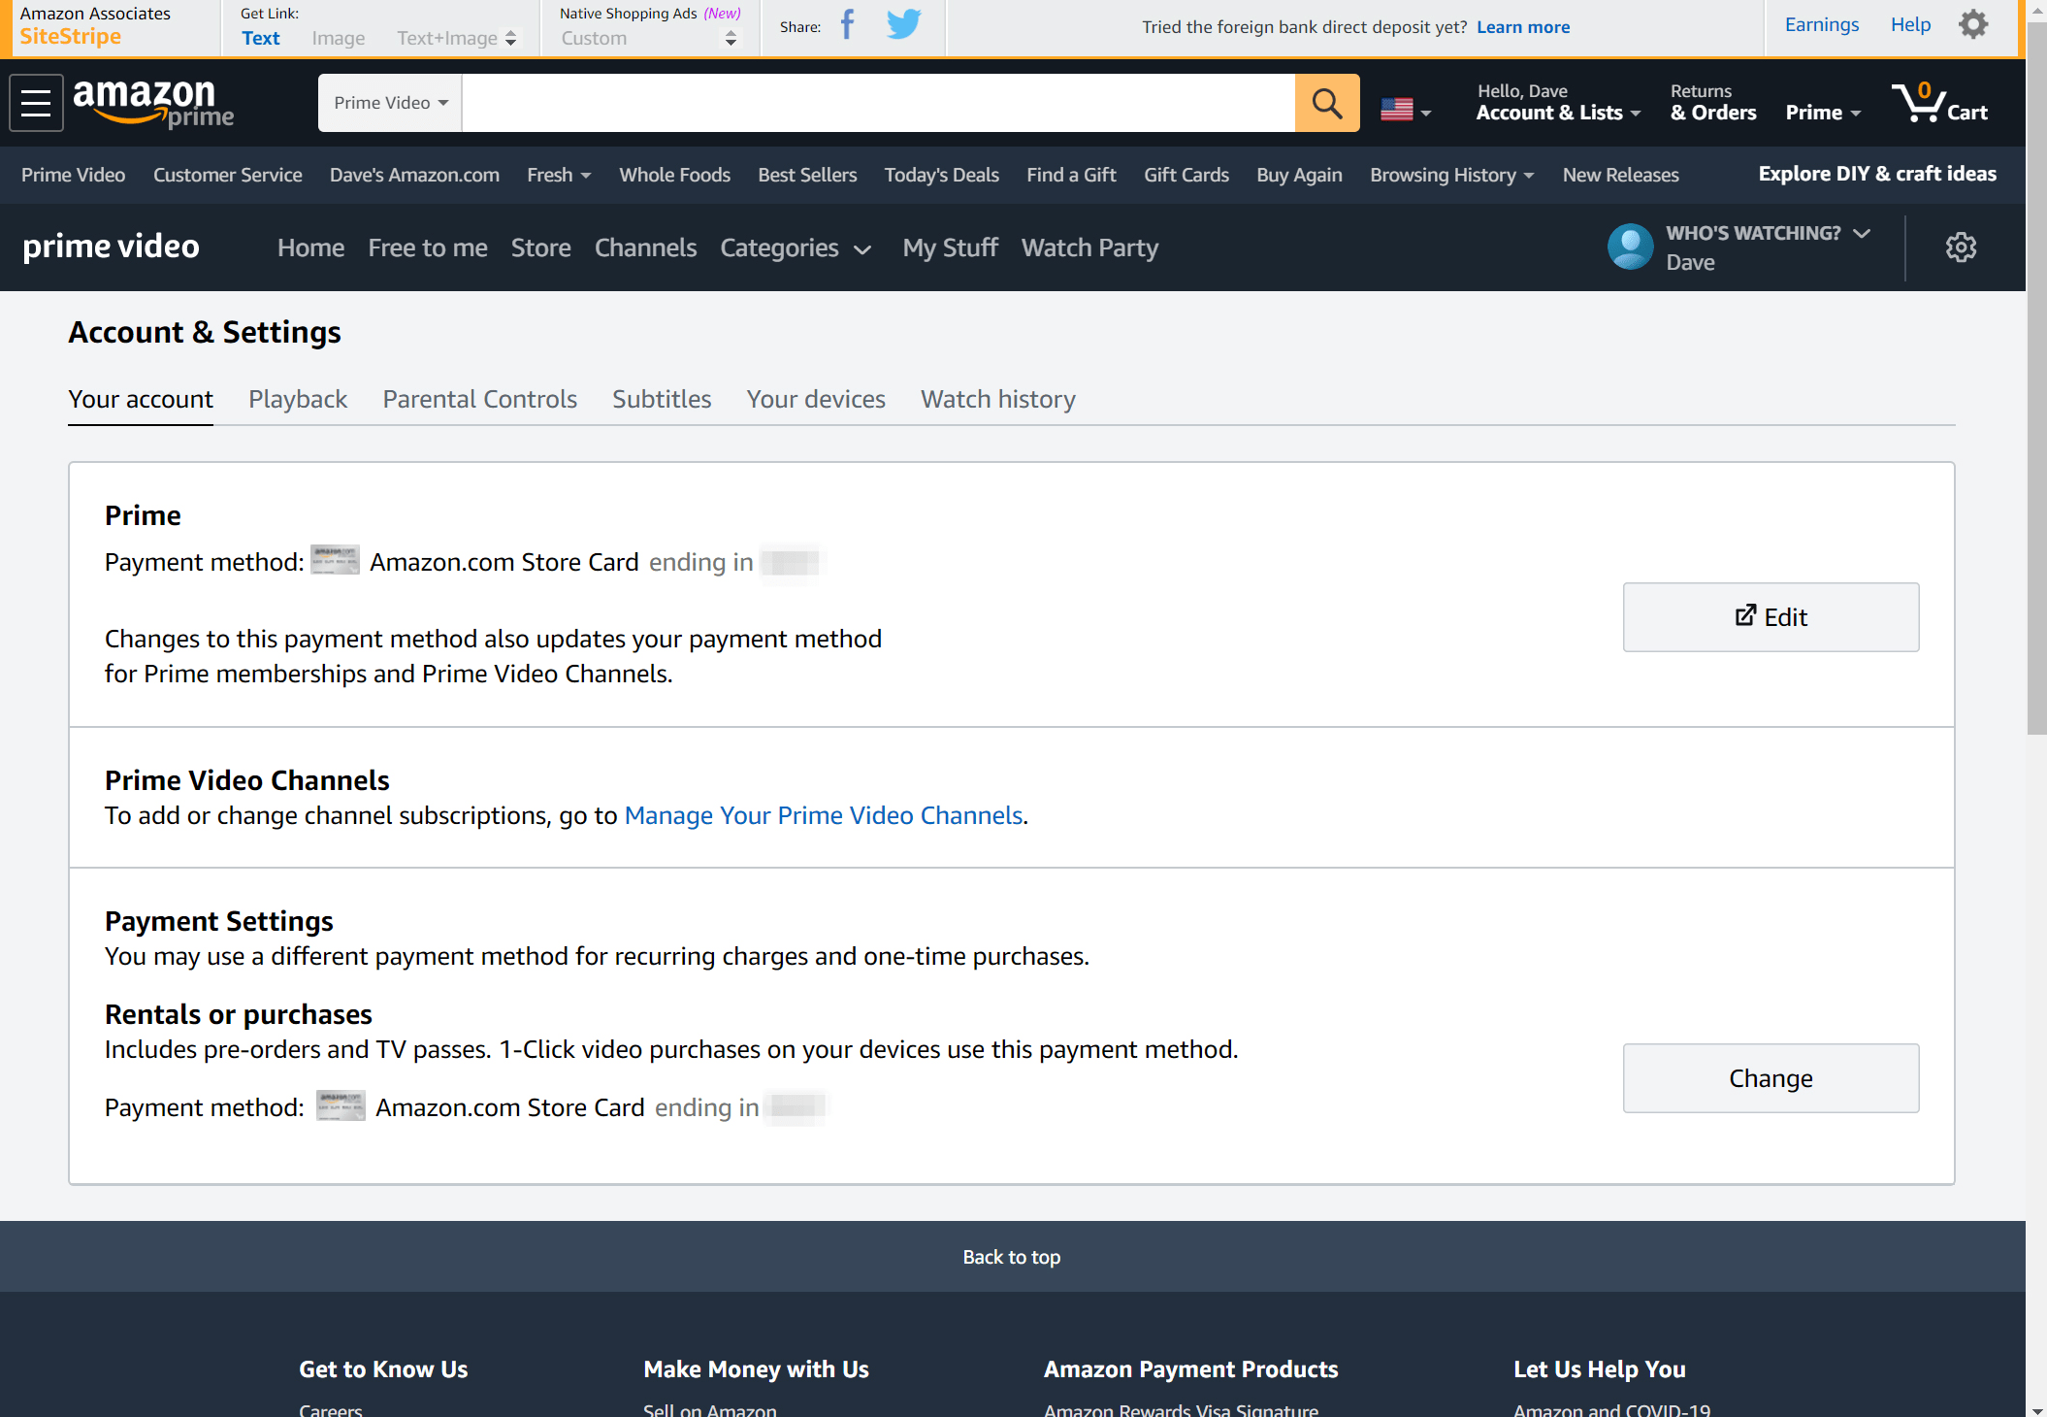2047x1417 pixels.
Task: Switch to the Parental Controls tab
Action: [479, 399]
